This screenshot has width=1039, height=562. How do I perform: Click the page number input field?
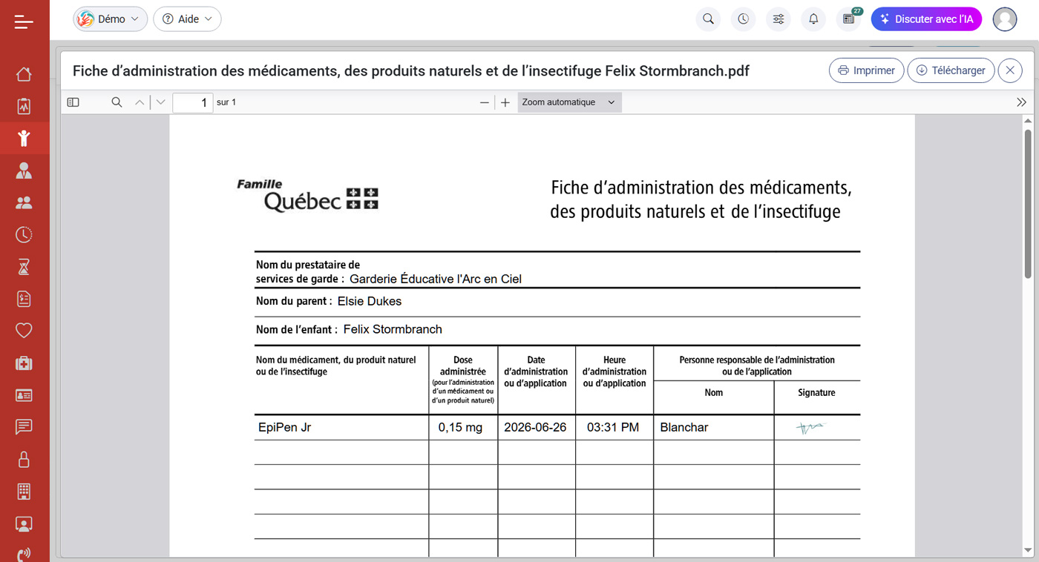tap(193, 102)
